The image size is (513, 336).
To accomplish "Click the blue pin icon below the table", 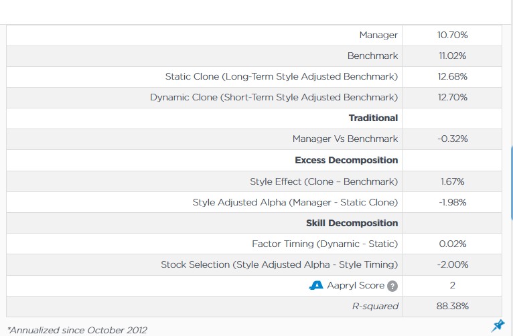I will (x=498, y=325).
